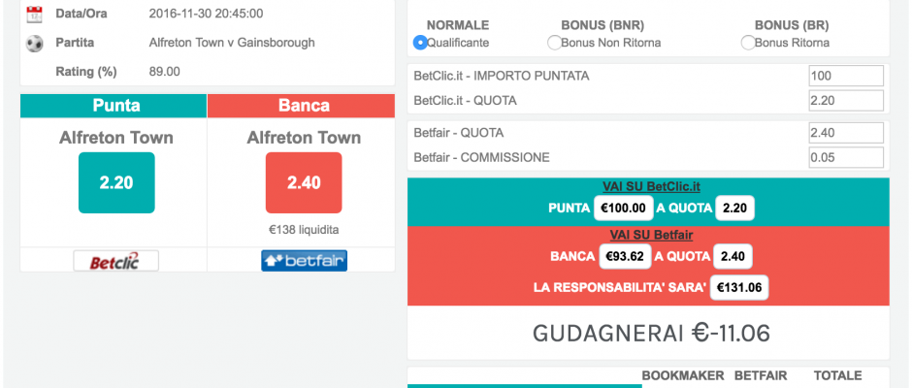This screenshot has height=388, width=912.
Task: Select the €100.00 punta stake value
Action: point(623,209)
